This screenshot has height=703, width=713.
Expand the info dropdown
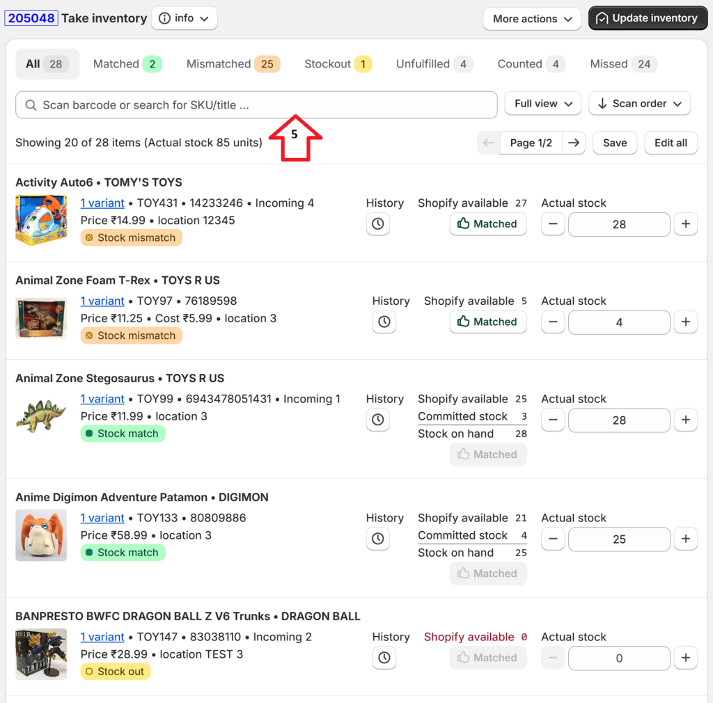tap(185, 19)
